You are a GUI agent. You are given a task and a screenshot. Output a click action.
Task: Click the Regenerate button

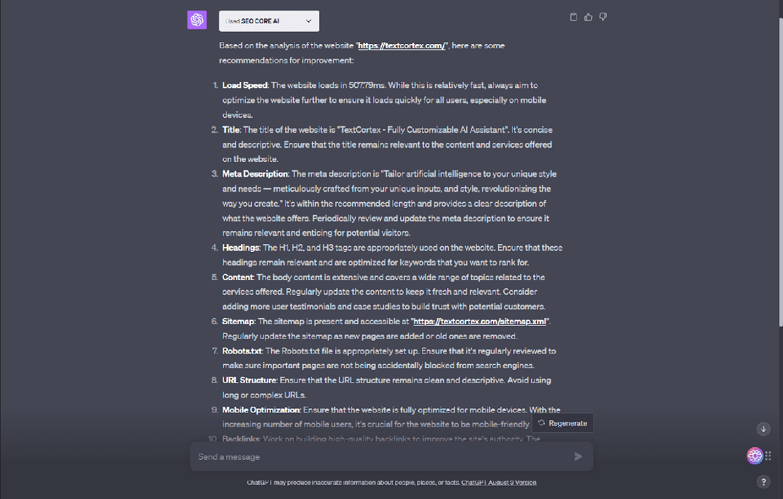pos(563,423)
